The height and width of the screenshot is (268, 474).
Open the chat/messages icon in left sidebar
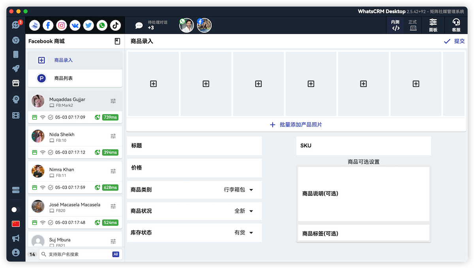pos(16,24)
